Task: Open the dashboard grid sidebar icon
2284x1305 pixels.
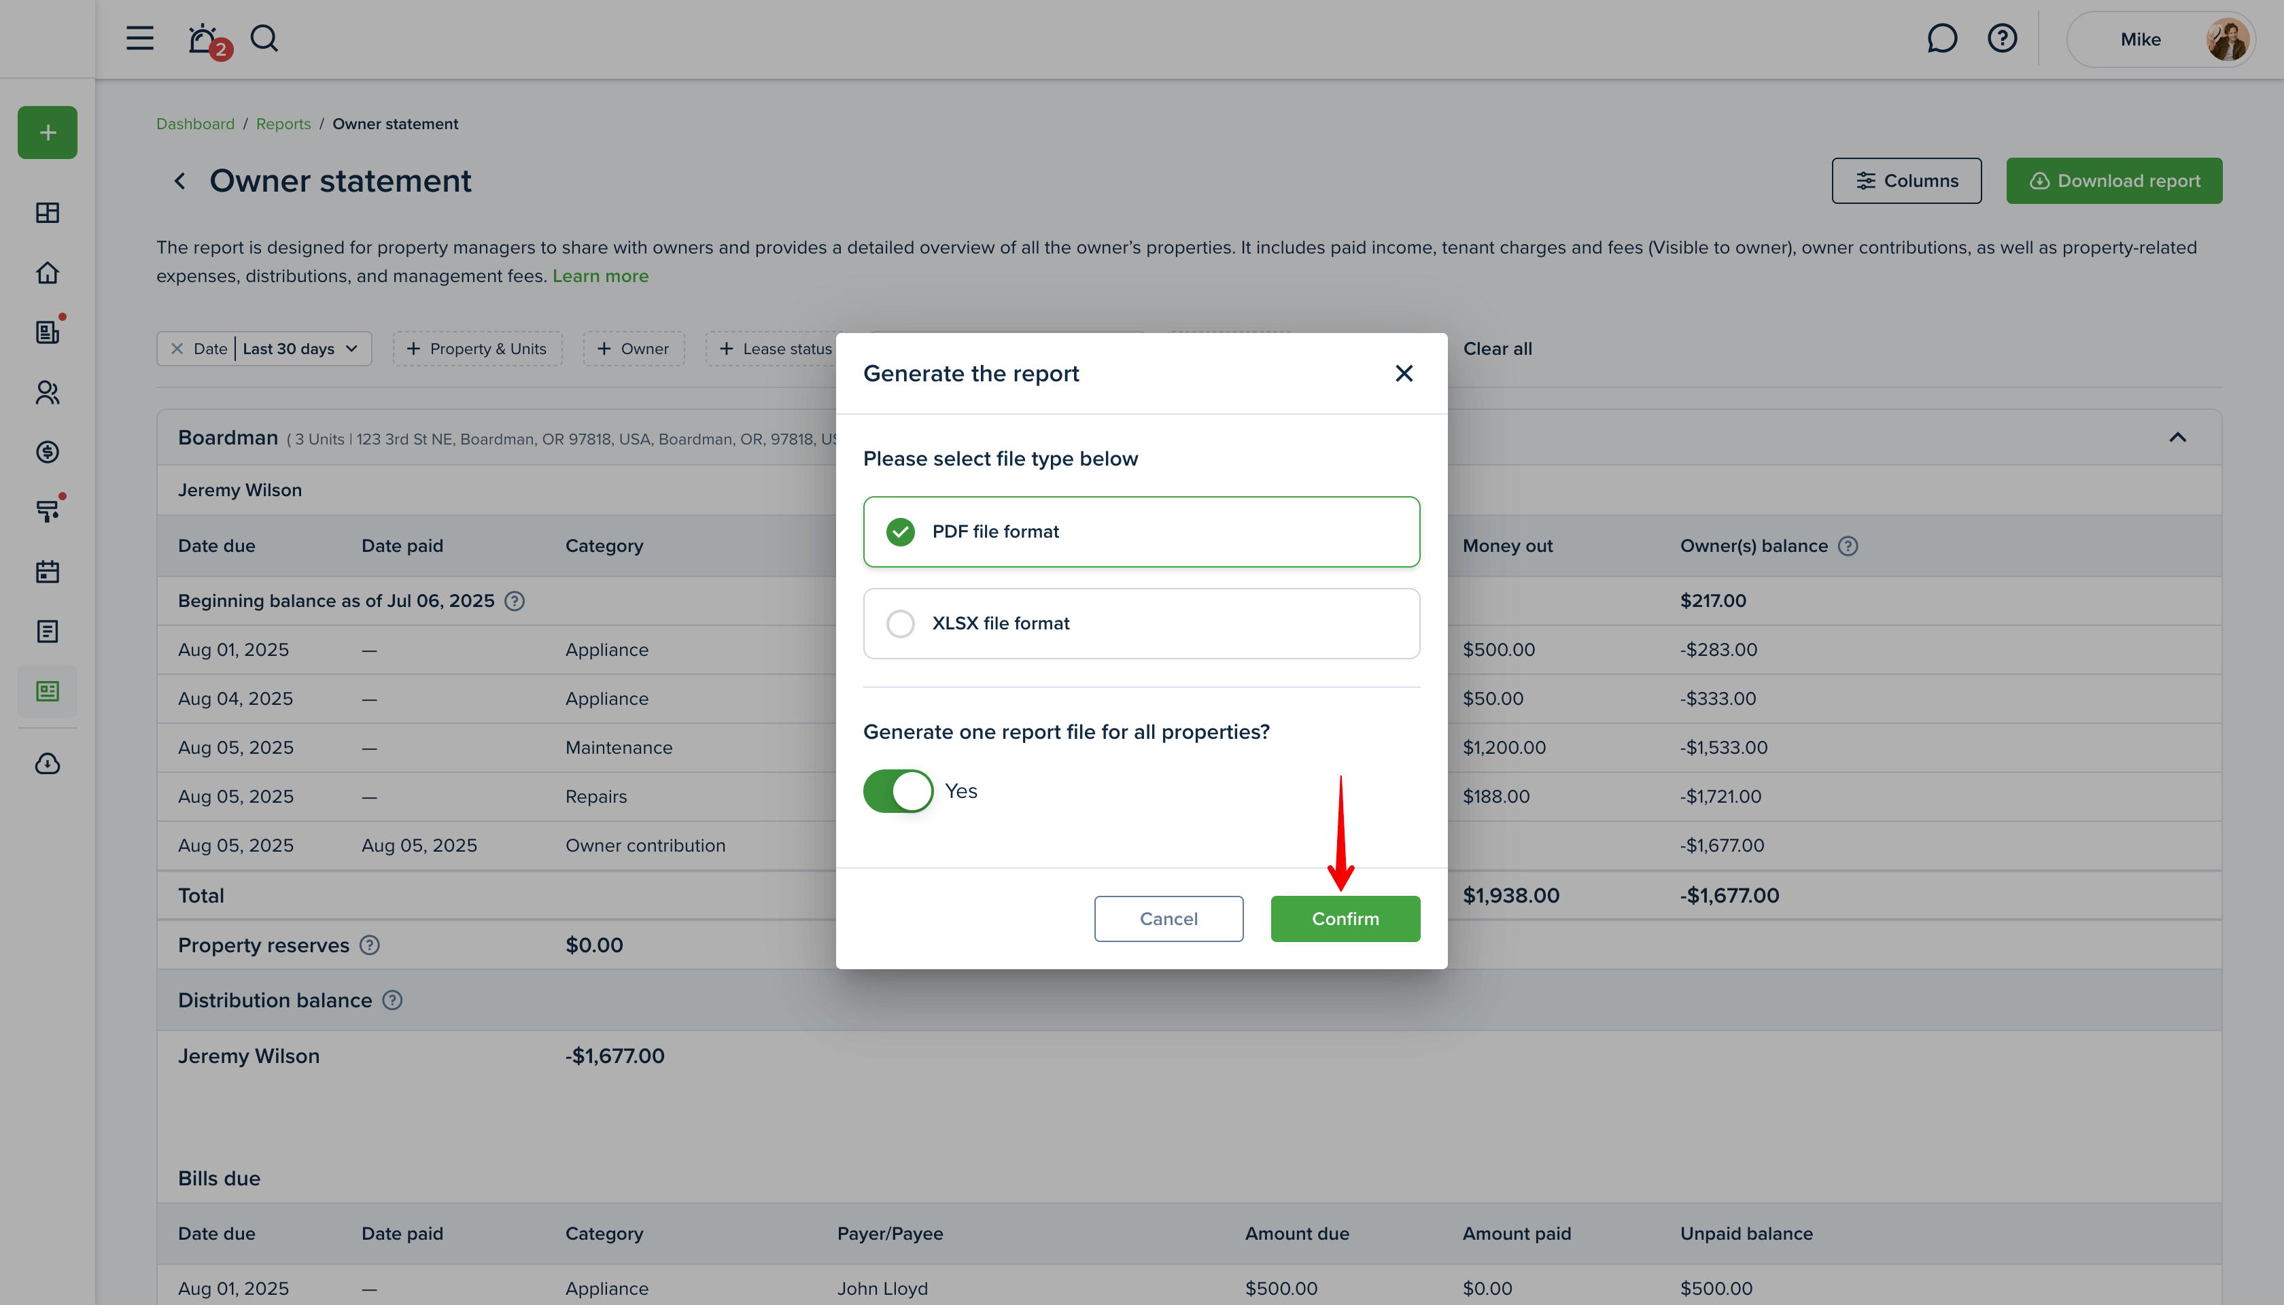Action: point(48,213)
